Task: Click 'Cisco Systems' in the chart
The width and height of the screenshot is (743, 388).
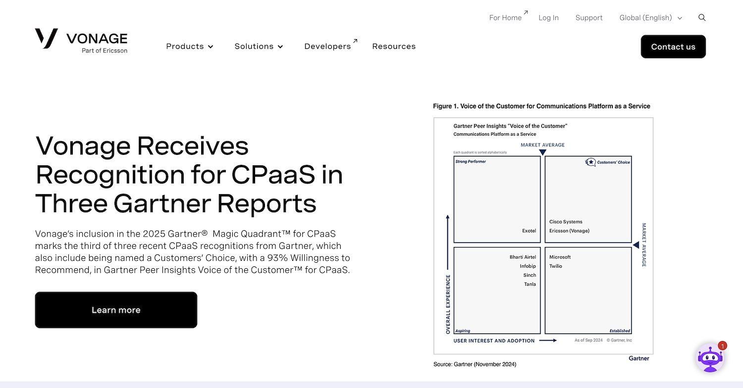Action: tap(566, 222)
